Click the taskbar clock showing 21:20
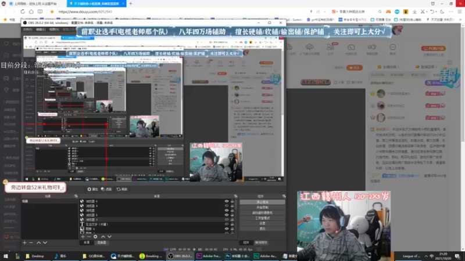This screenshot has height=261, width=465. 443,256
